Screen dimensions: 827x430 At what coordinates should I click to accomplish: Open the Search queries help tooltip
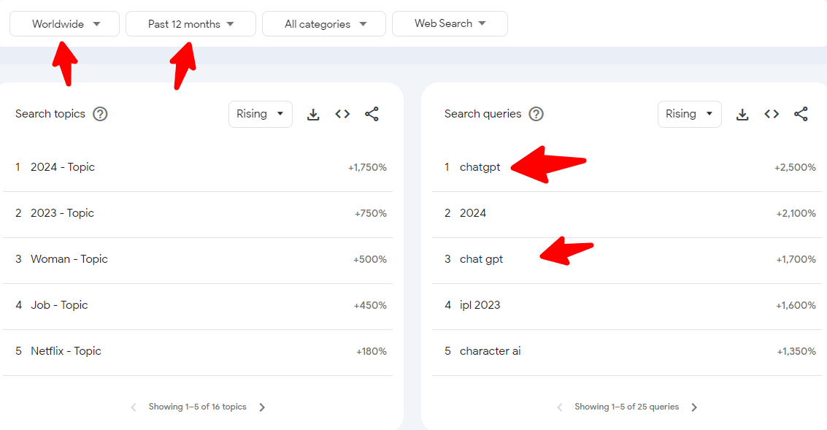tap(536, 114)
